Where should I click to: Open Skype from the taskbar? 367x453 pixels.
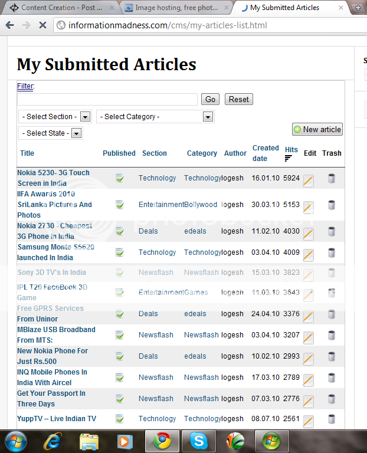[199, 441]
